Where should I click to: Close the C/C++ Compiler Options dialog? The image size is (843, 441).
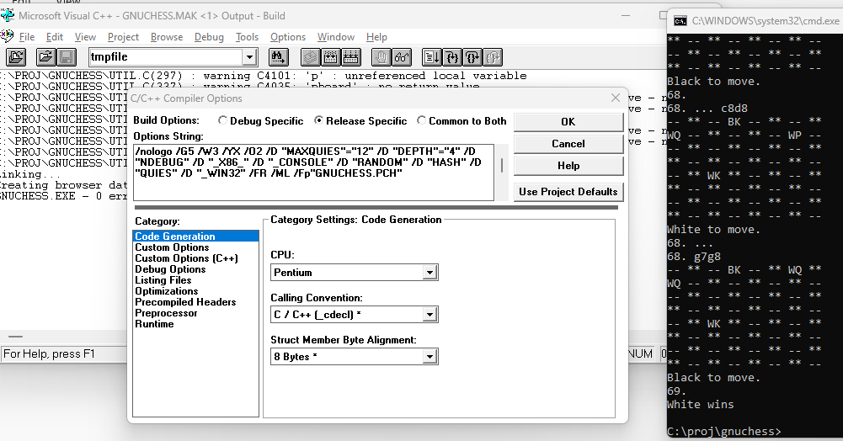[615, 98]
